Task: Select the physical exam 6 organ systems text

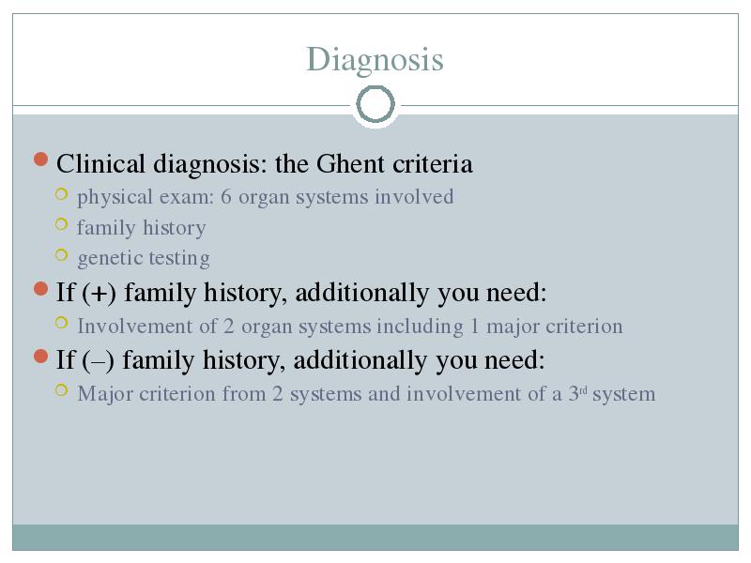Action: pos(266,197)
